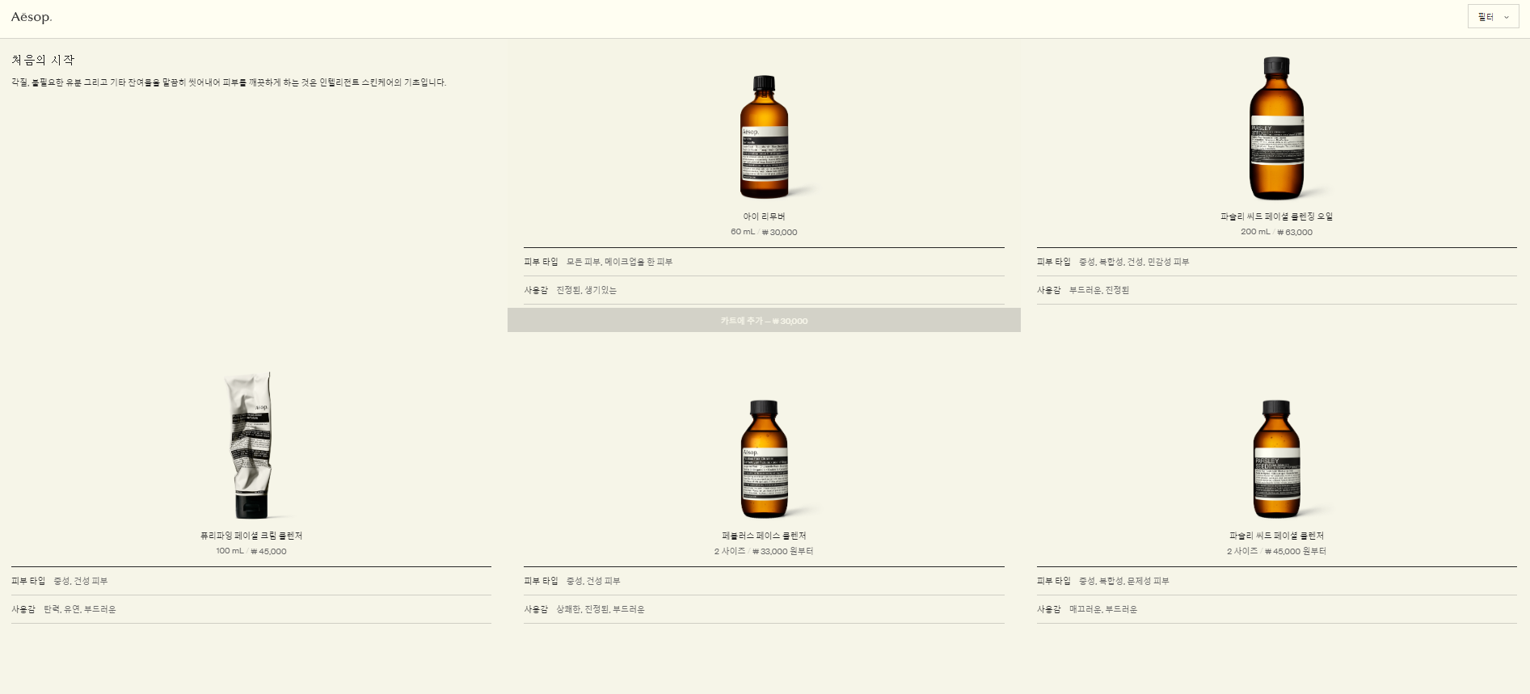
Task: Click 매끄러운, 부드러운 feel text
Action: pyautogui.click(x=1103, y=609)
